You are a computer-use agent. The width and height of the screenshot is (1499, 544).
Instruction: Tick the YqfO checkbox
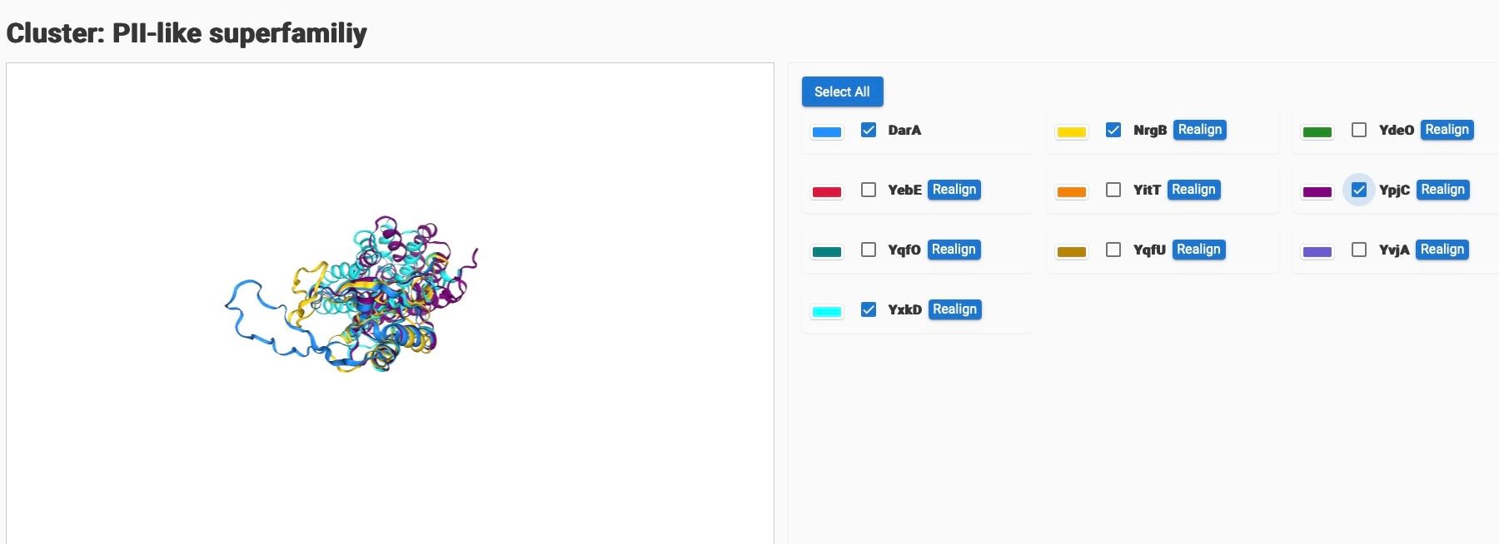[869, 250]
